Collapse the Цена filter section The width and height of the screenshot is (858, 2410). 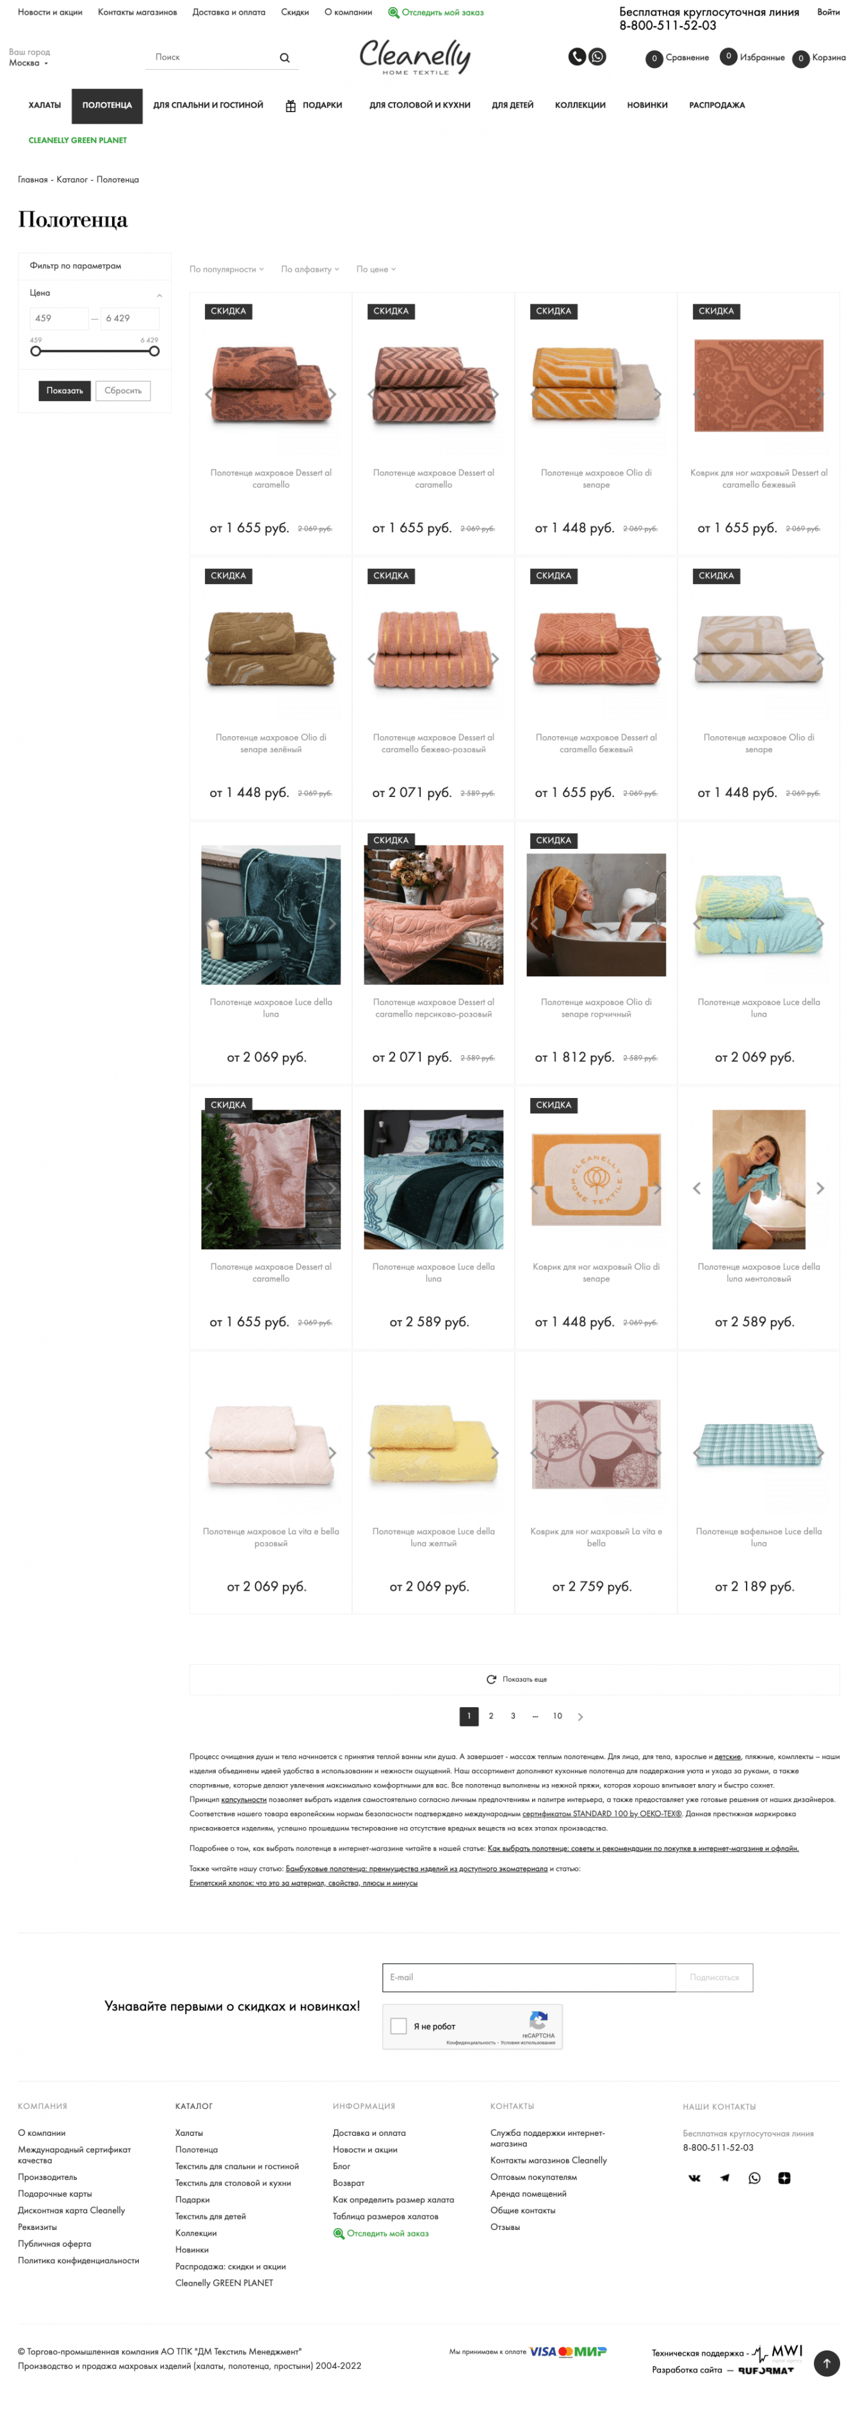point(159,295)
